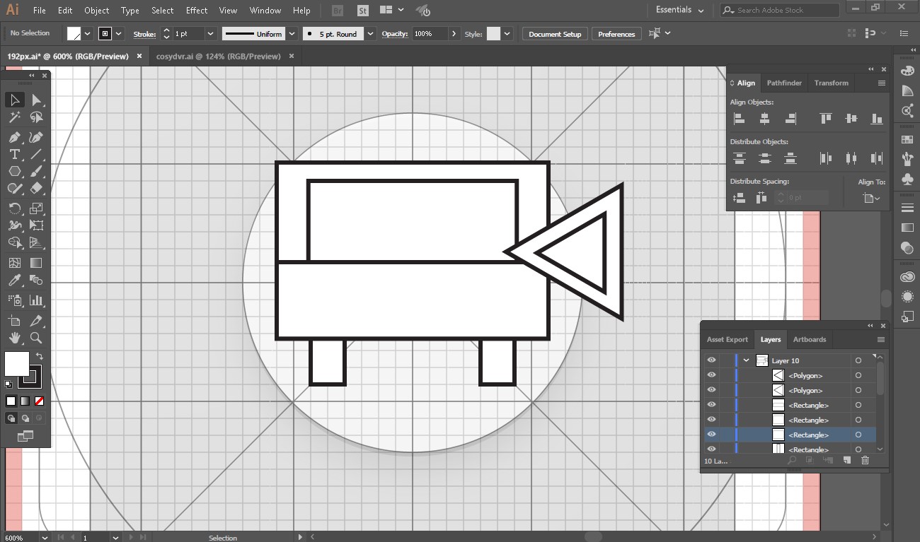The width and height of the screenshot is (920, 542).
Task: Open the Swatches panel from dock
Action: tap(907, 140)
